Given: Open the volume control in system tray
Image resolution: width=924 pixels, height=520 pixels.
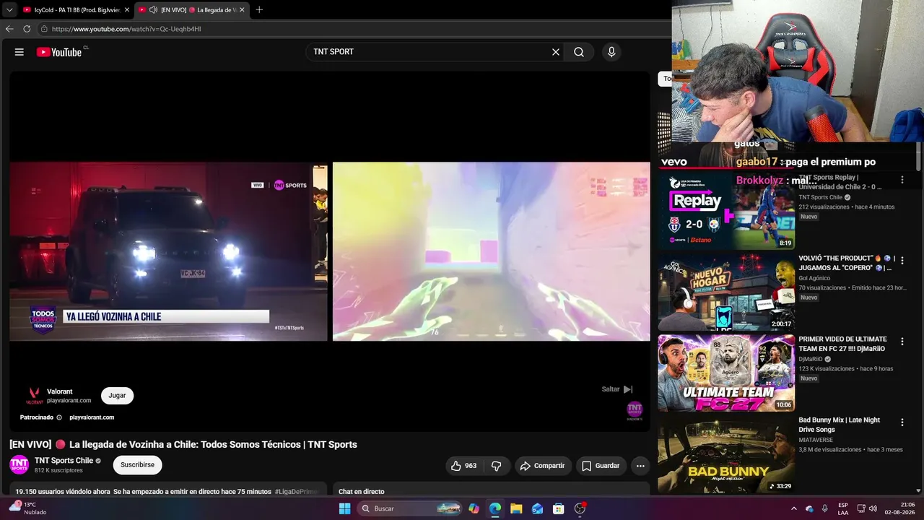Looking at the screenshot, I should pos(873,508).
